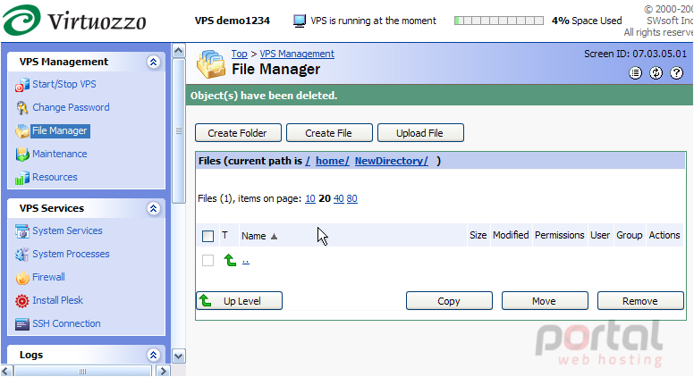Click the refresh icon in header
Image resolution: width=694 pixels, height=377 pixels.
[656, 73]
